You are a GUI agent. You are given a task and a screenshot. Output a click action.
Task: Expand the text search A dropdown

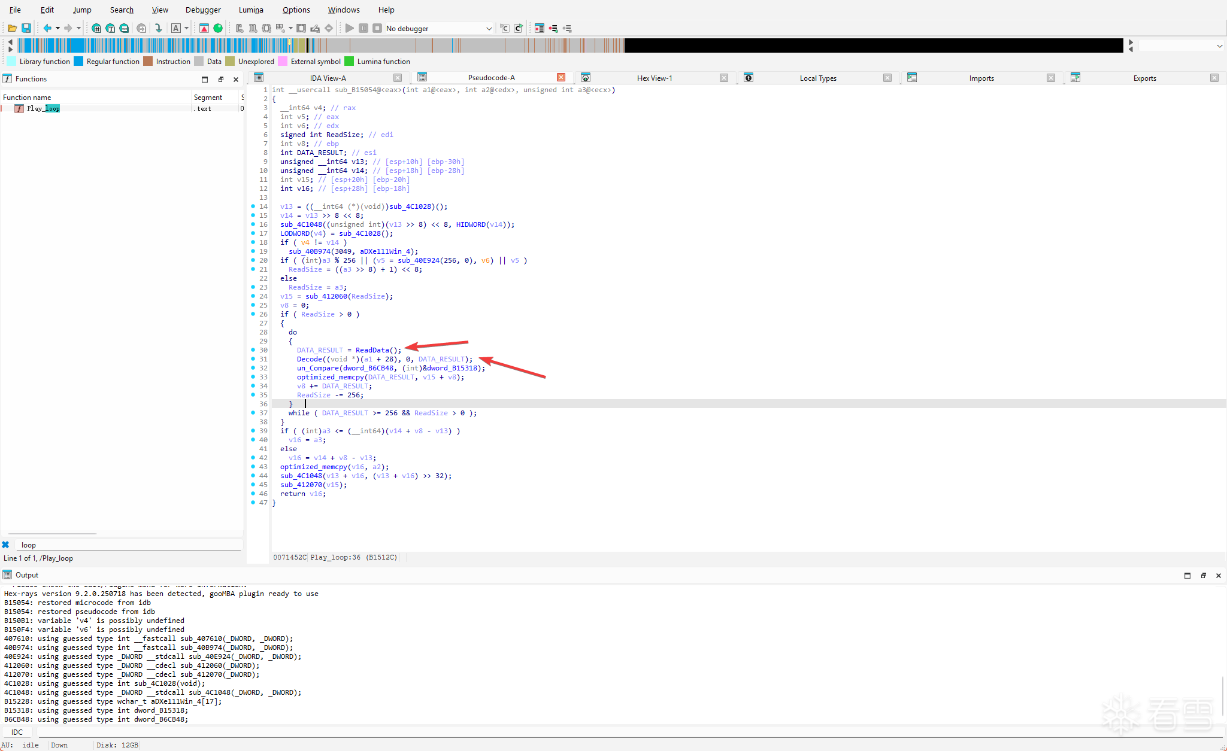click(186, 28)
